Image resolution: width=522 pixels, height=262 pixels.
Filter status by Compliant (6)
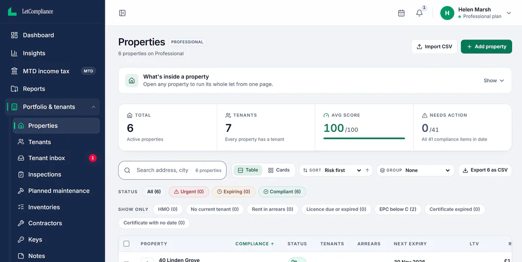pyautogui.click(x=282, y=192)
